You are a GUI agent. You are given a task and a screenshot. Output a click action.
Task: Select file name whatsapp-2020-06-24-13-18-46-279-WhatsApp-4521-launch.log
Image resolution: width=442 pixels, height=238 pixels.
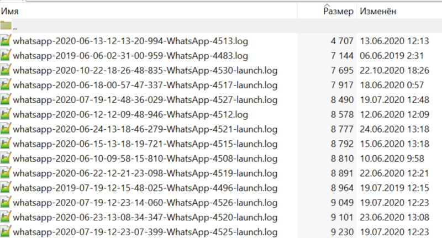coord(145,129)
